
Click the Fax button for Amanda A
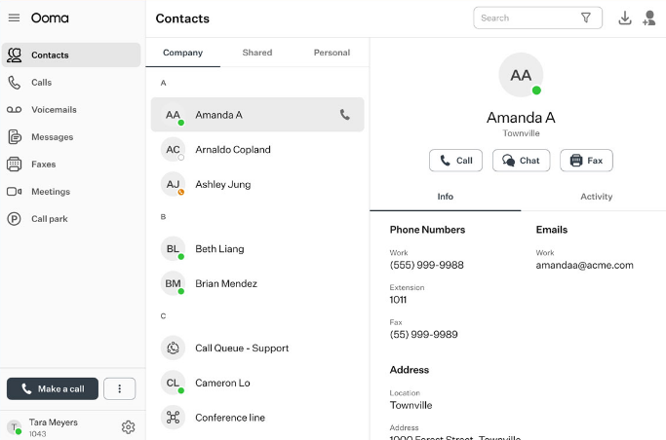586,161
